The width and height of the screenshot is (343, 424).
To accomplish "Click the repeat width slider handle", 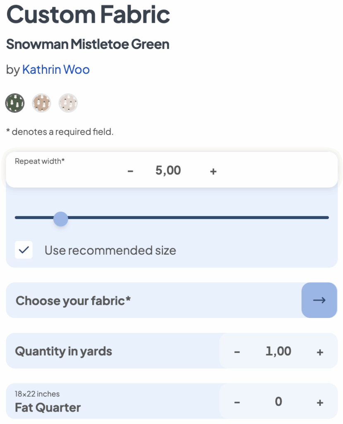I will point(61,218).
